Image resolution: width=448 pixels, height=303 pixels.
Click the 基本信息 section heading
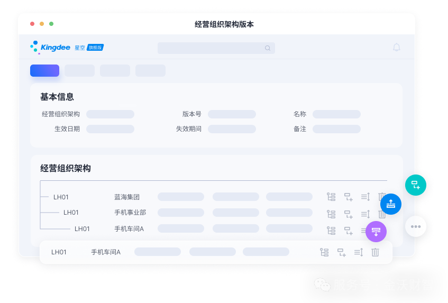[x=57, y=97]
